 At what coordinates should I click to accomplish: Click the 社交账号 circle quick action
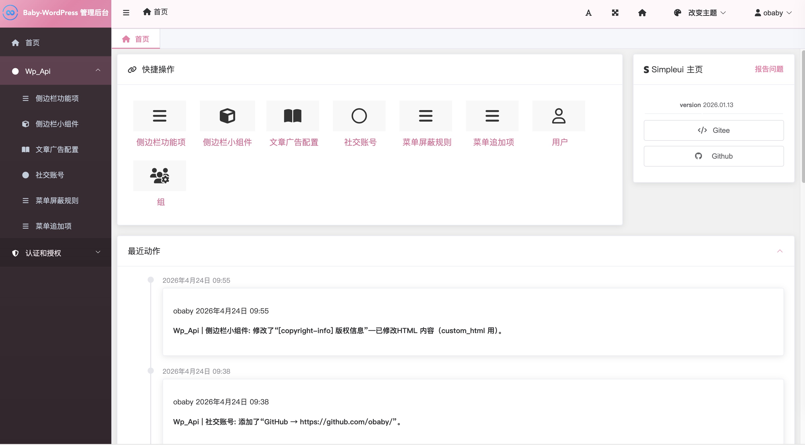tap(359, 116)
